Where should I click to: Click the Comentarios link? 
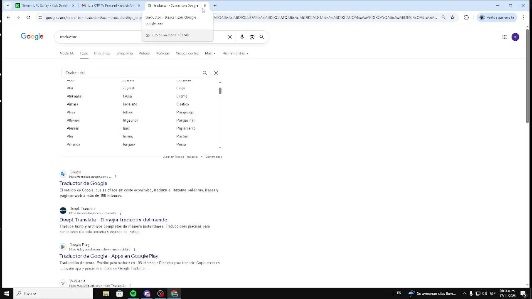[x=214, y=157]
